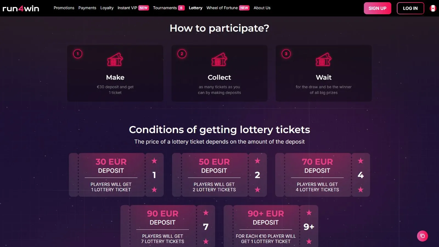Image resolution: width=439 pixels, height=247 pixels.
Task: Open the Canada flag language selector
Action: 433,8
